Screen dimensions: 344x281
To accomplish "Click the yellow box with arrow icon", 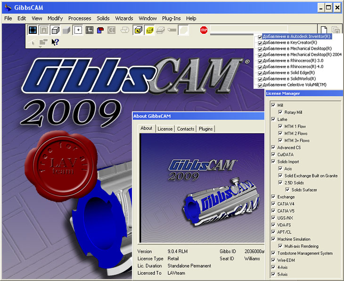I will [138, 30].
